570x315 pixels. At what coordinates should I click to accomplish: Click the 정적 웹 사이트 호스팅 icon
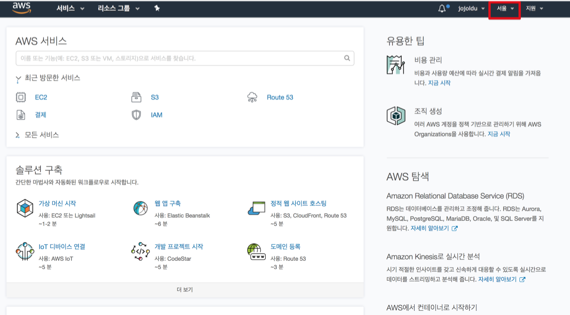(x=256, y=208)
